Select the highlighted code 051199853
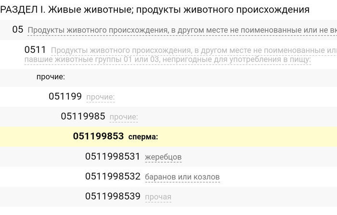This screenshot has width=337, height=215. (98, 137)
